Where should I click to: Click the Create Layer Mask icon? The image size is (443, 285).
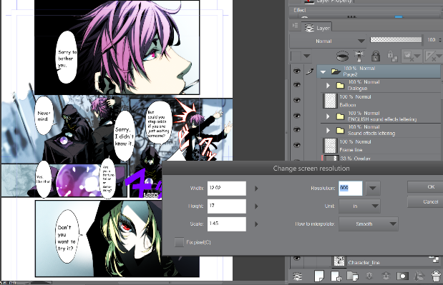click(402, 276)
